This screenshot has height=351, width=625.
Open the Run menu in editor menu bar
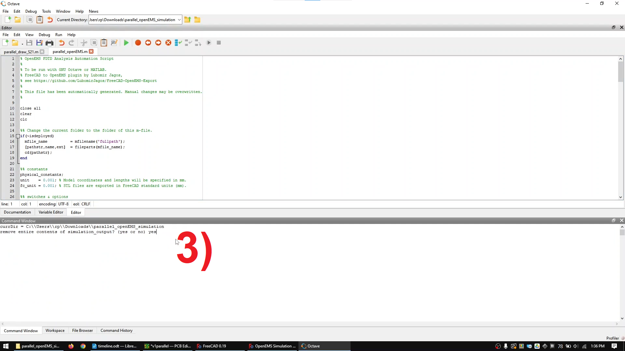coord(58,35)
